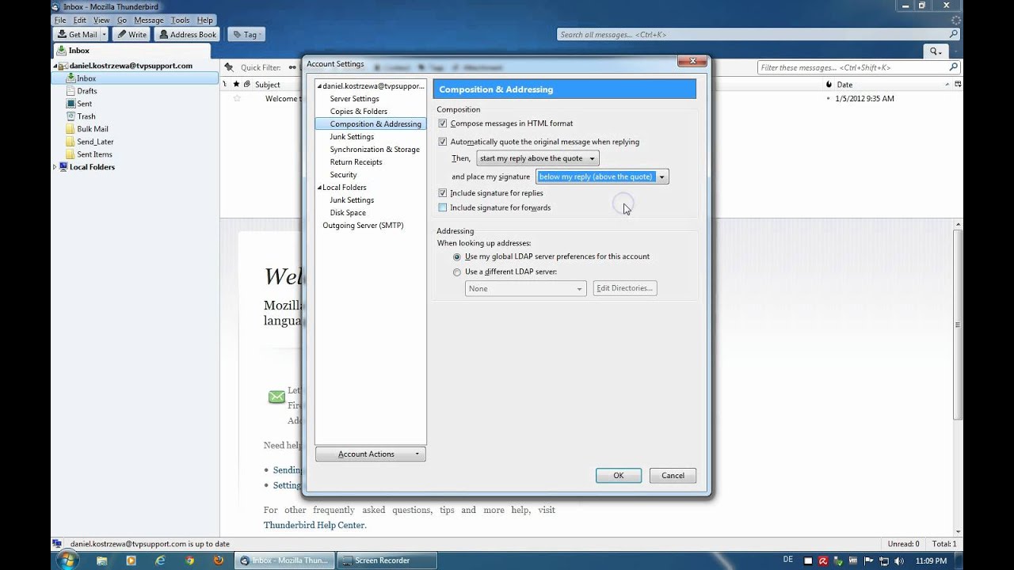
Task: Switch to the Inbox tab
Action: 131,51
